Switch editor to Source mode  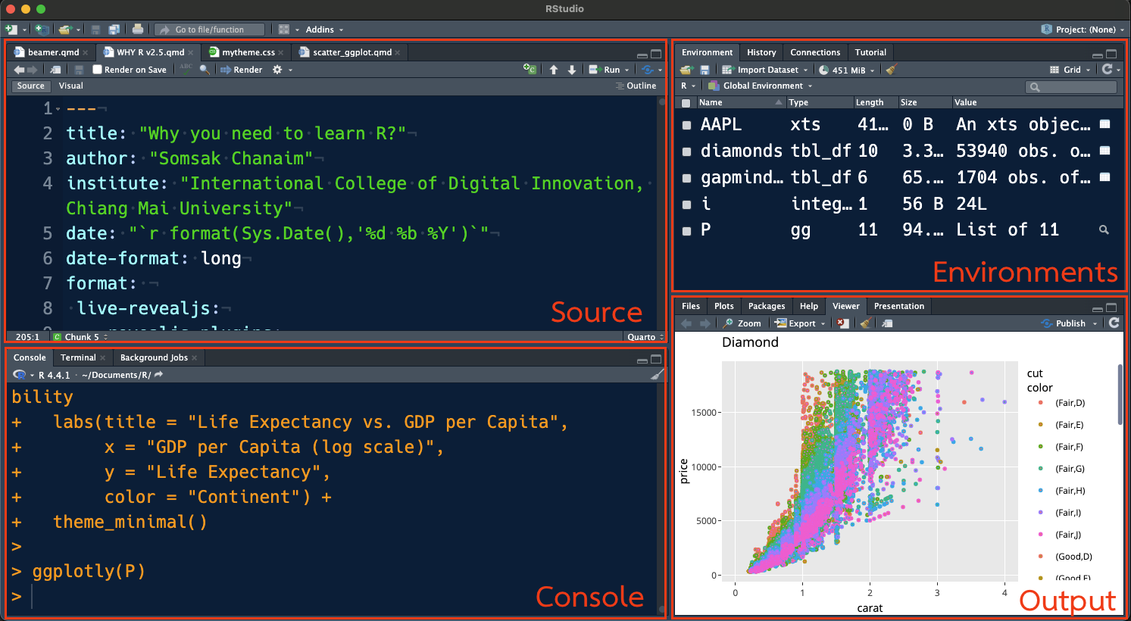click(31, 86)
